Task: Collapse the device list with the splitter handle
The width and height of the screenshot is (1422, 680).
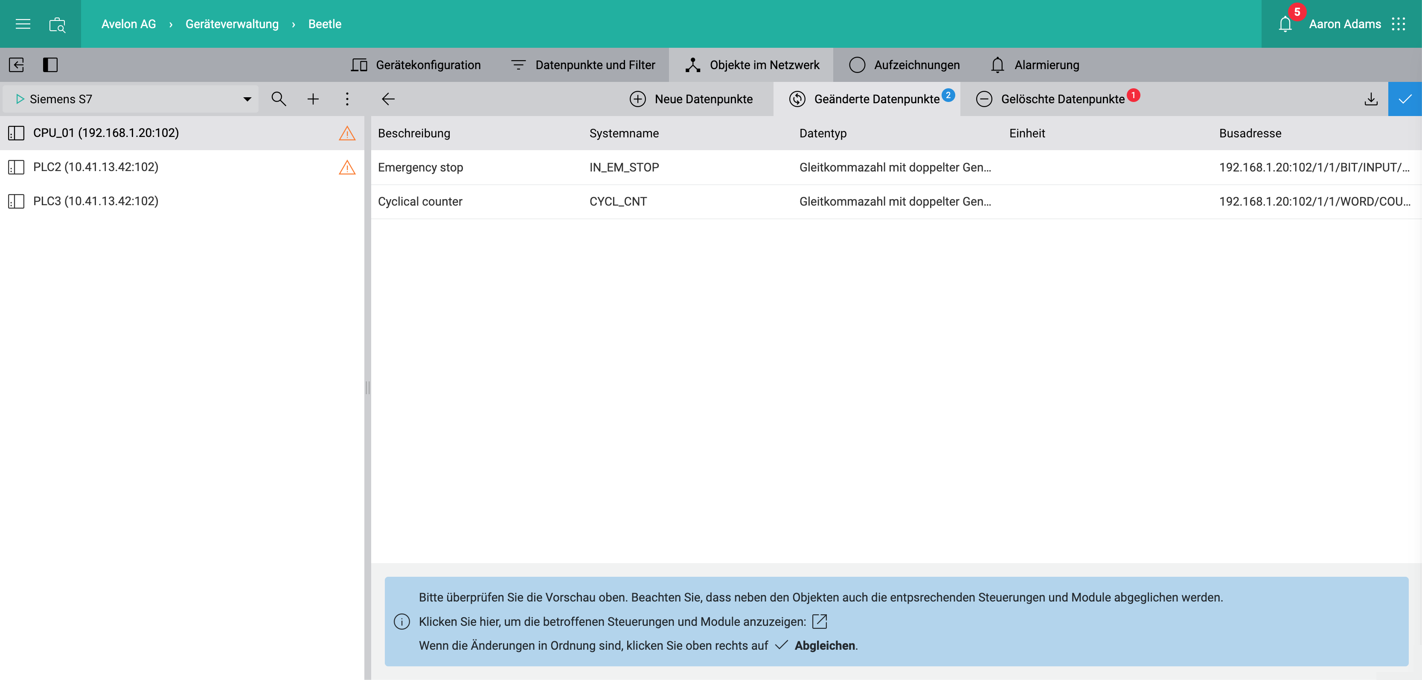Action: [367, 386]
